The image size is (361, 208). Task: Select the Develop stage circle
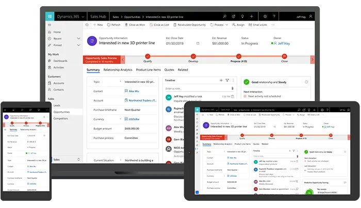pos(193,57)
